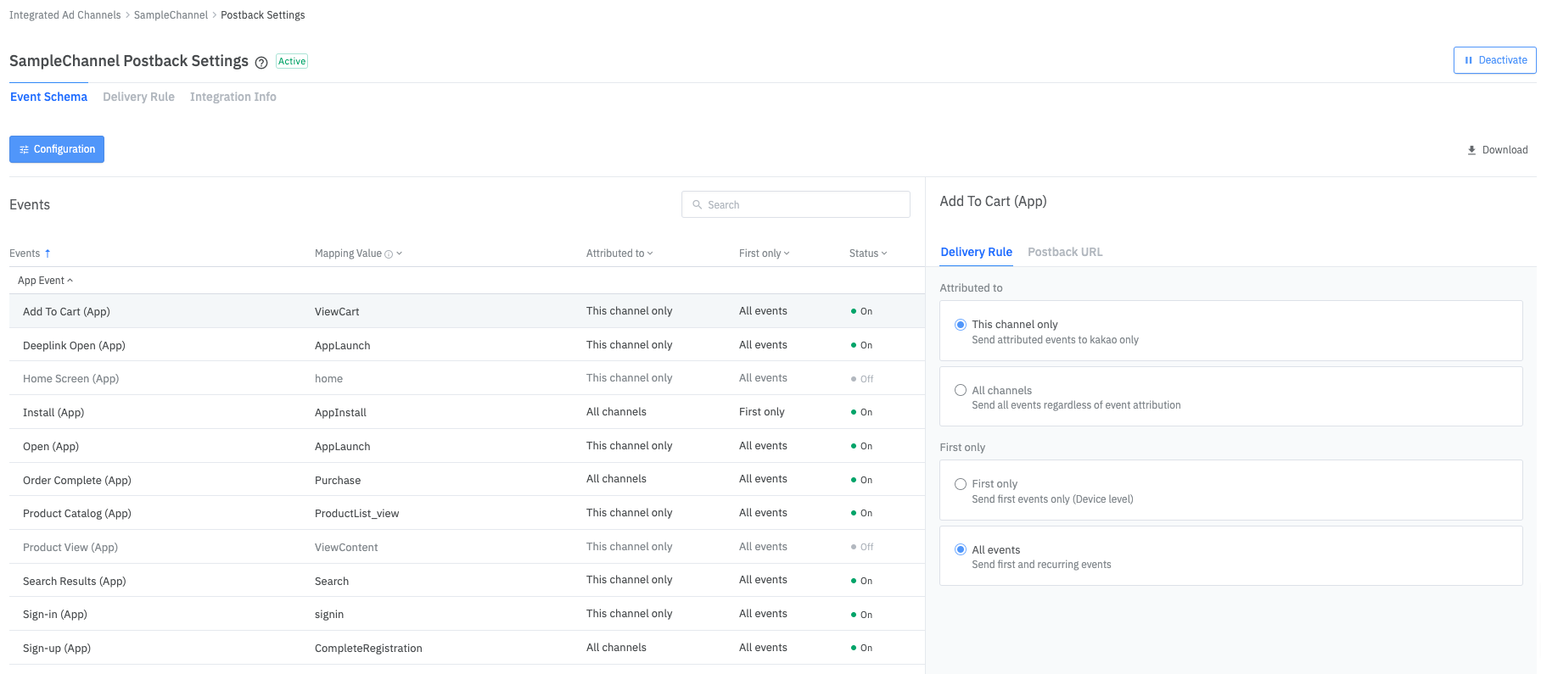Open the Integration Info tab

233,97
